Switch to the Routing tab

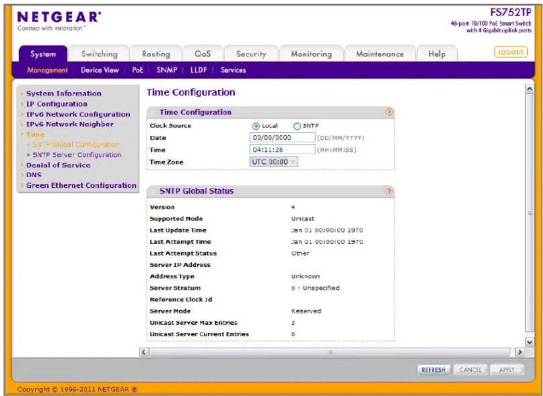point(156,54)
